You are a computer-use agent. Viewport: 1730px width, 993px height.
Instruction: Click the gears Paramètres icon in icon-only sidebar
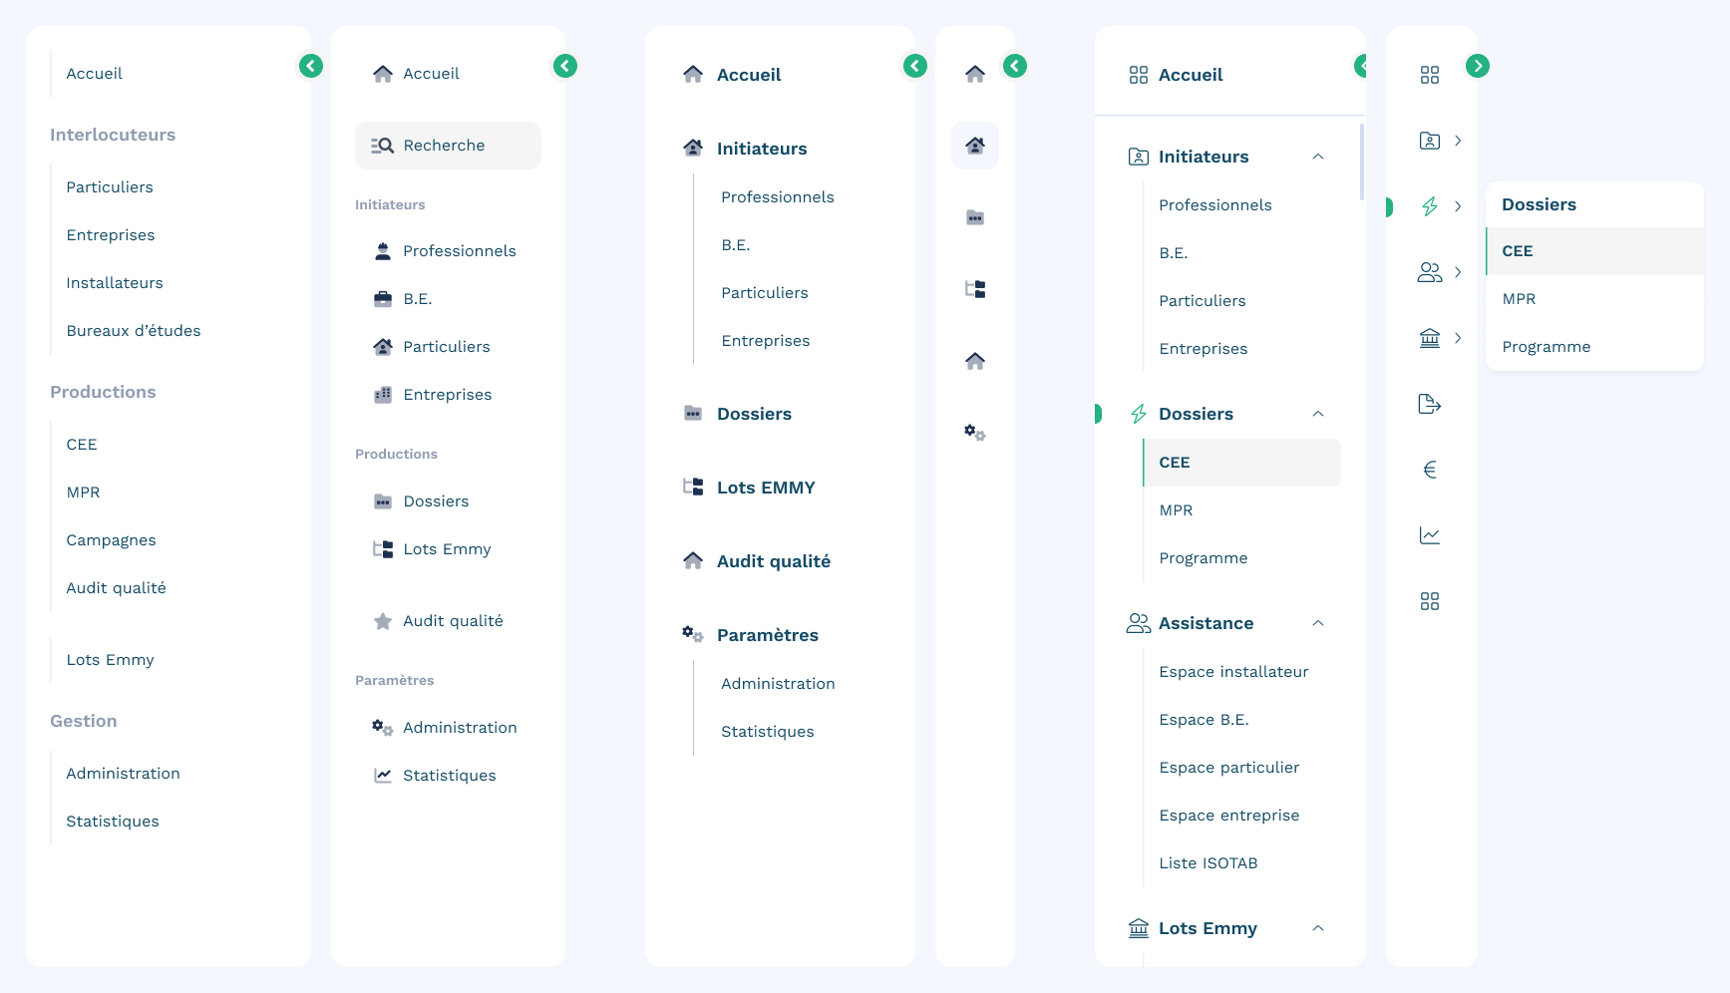tap(974, 433)
